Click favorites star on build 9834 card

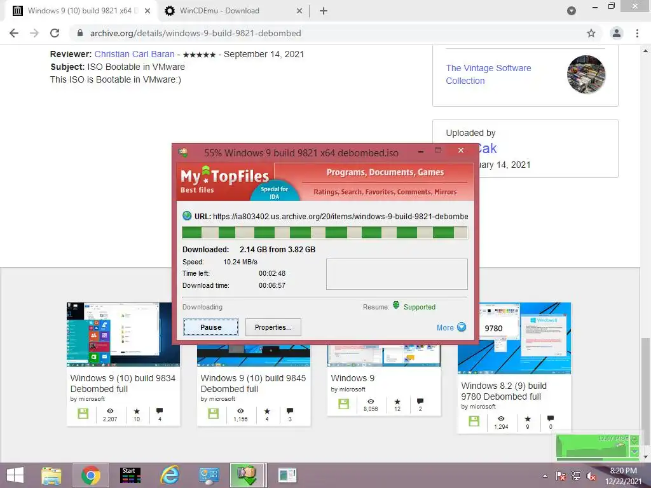[137, 411]
